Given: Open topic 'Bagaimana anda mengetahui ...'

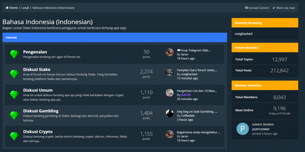Looking at the screenshot, I should (198, 132).
